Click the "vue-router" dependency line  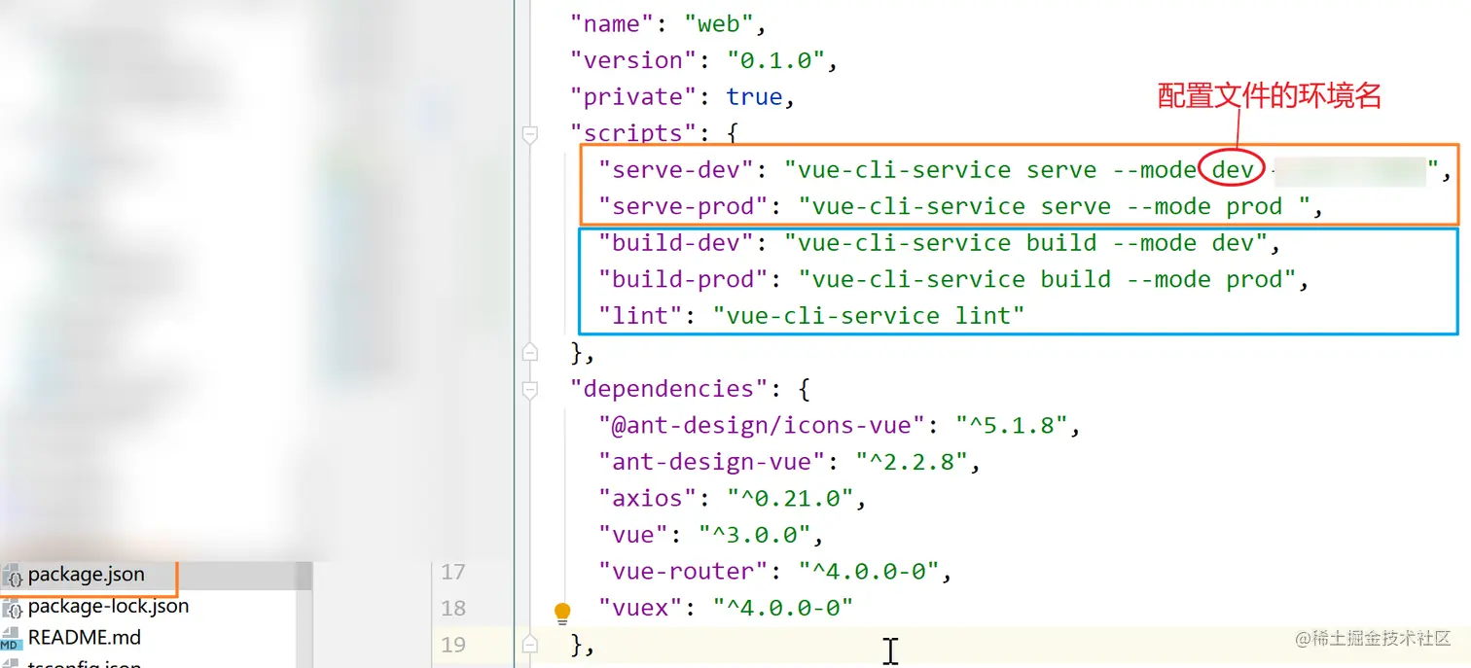[x=775, y=572]
